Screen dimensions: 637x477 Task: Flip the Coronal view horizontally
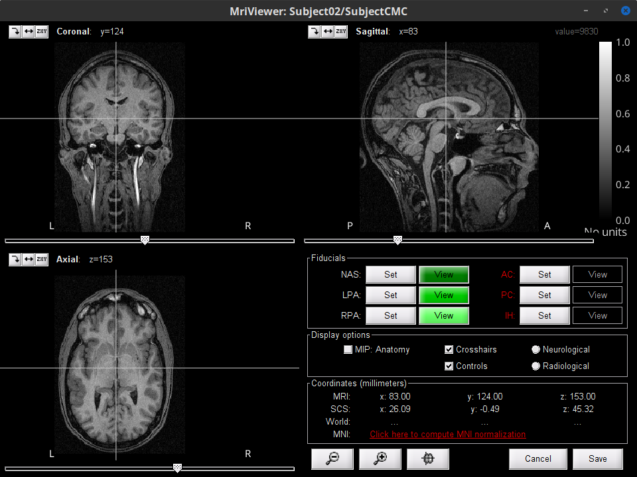(x=29, y=32)
